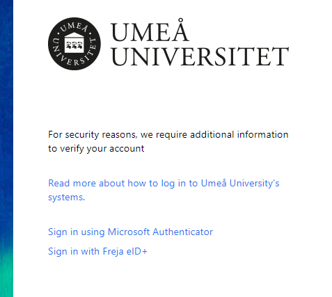
Task: Click the 'to verify your account' text line
Action: (96, 148)
